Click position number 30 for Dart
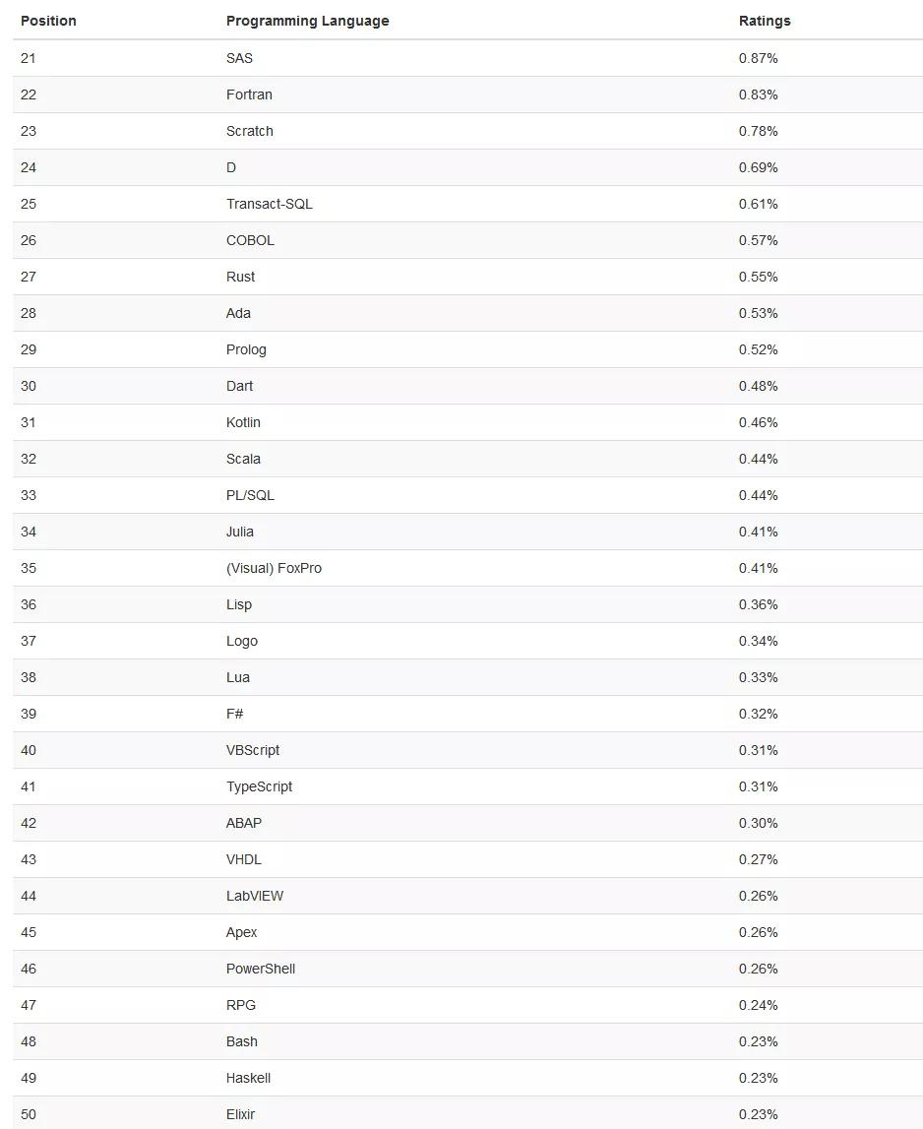The image size is (923, 1129). tap(29, 386)
